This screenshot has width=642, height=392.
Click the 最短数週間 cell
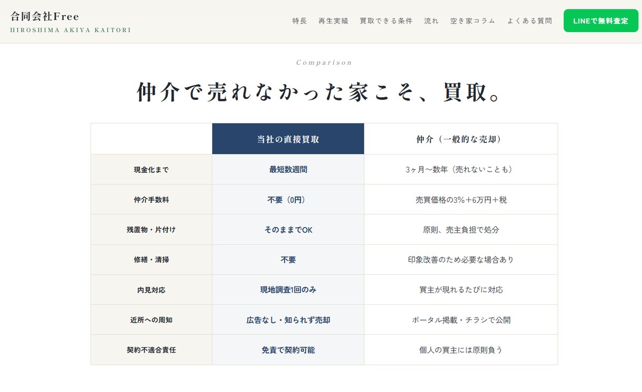coord(288,170)
